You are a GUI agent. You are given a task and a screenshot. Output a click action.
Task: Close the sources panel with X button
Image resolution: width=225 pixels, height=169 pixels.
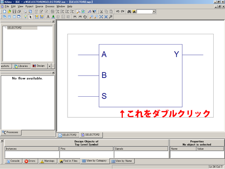pyautogui.click(x=53, y=22)
